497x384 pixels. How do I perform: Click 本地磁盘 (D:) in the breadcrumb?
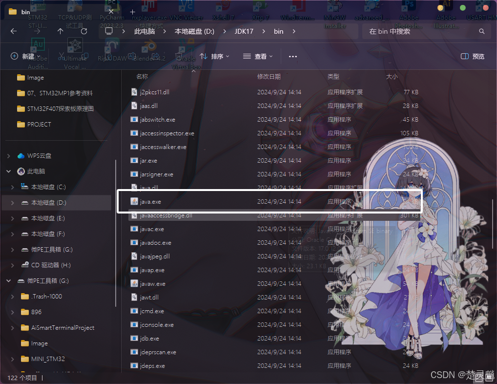194,31
